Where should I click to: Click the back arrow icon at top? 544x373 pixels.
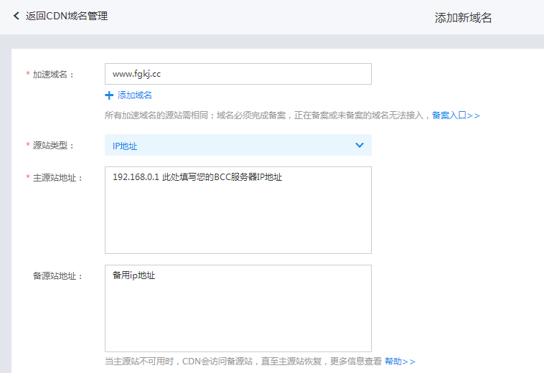coord(17,16)
